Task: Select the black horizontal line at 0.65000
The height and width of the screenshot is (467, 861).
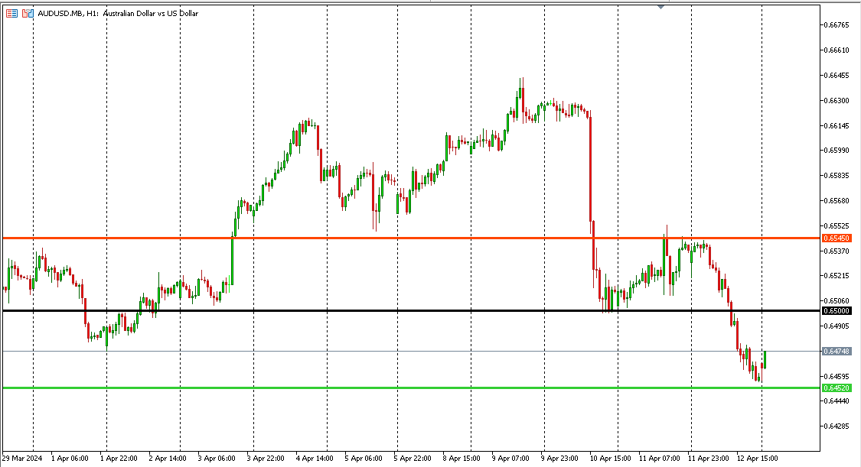Action: [x=412, y=311]
